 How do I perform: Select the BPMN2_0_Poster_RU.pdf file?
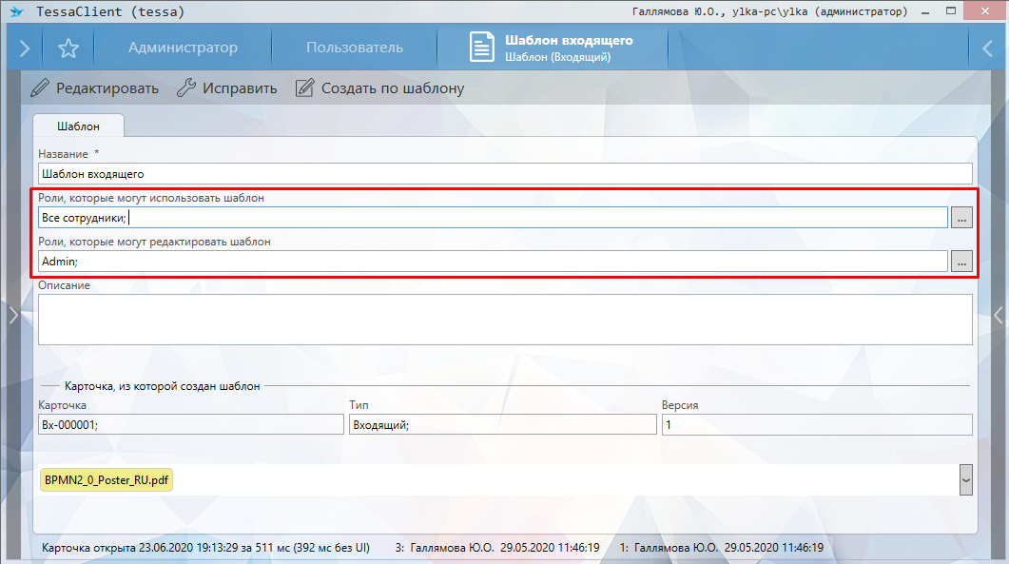(107, 479)
